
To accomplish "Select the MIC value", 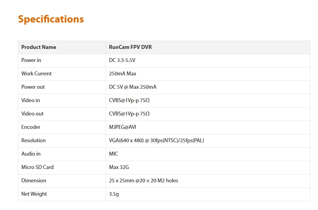I will [113, 154].
